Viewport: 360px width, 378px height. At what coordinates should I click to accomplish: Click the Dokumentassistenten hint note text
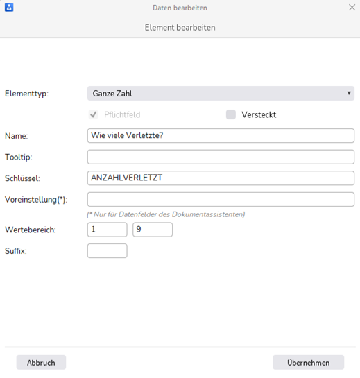166,214
